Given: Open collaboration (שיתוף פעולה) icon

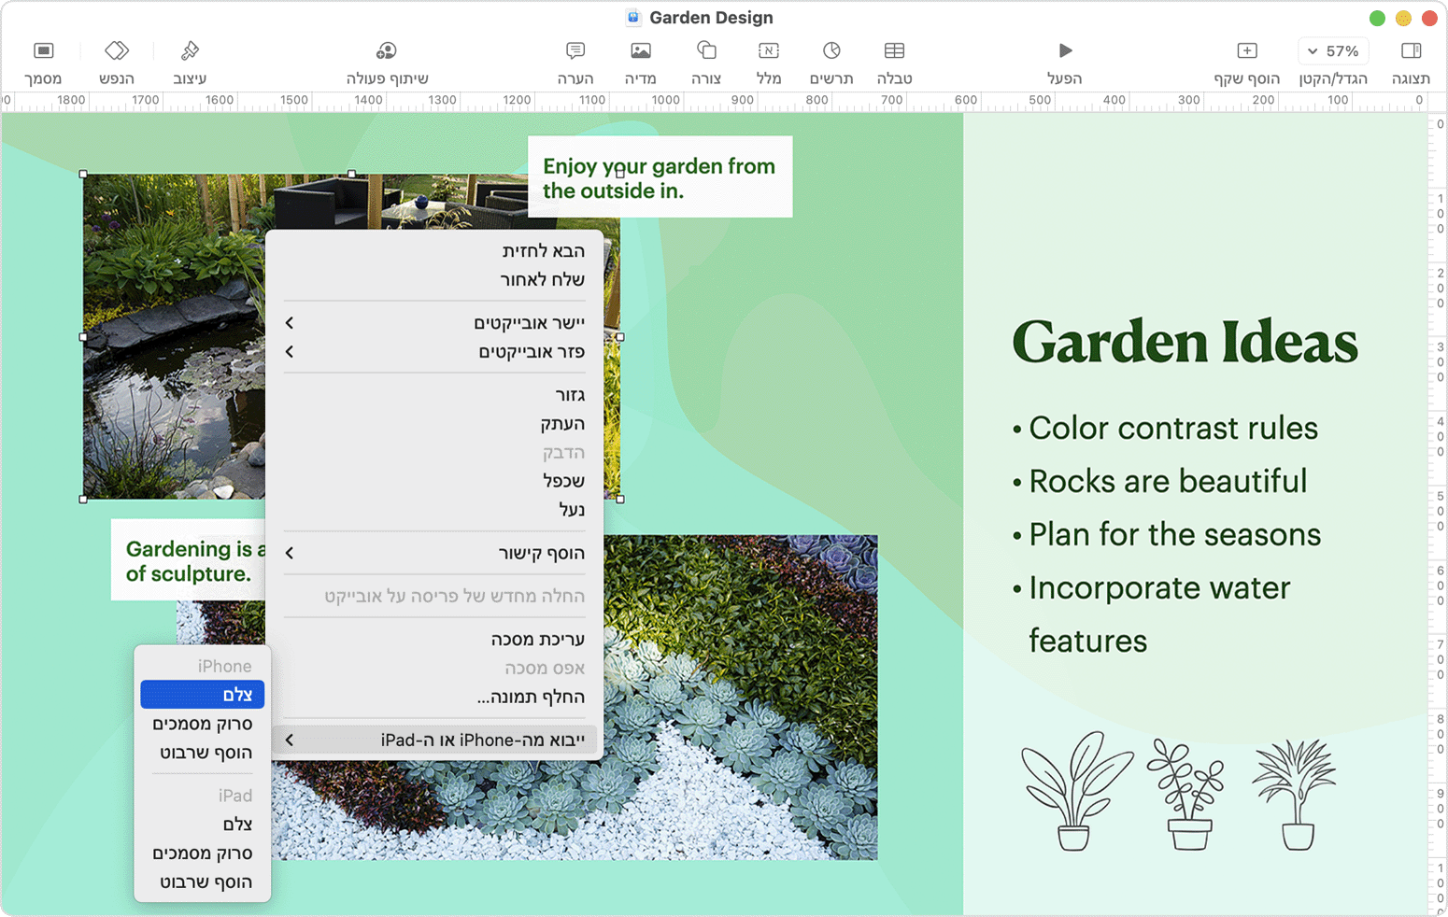Looking at the screenshot, I should click(387, 50).
